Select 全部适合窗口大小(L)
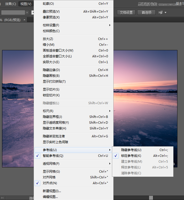Viewport: 184px width, 200px height. pos(74,56)
